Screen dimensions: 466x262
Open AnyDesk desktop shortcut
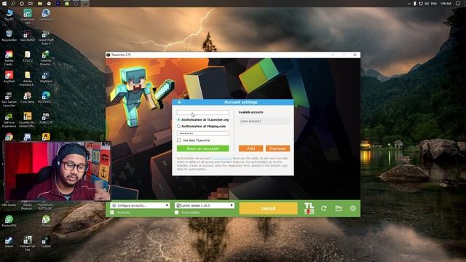pos(9,77)
